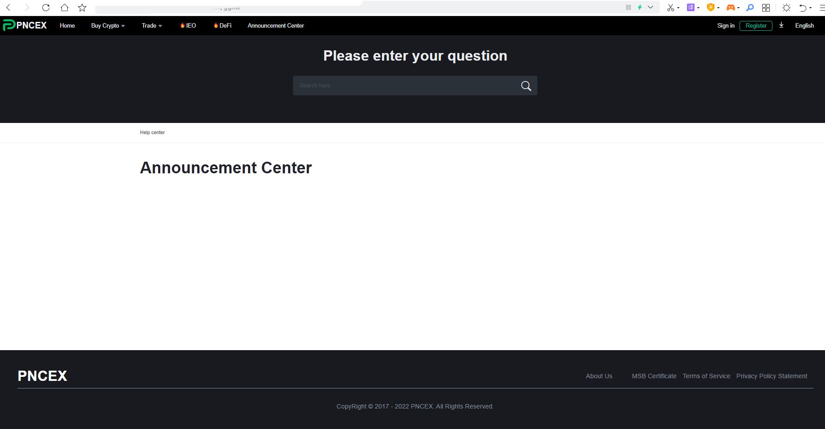Image resolution: width=825 pixels, height=429 pixels.
Task: Open the orange game controller icon
Action: [730, 8]
